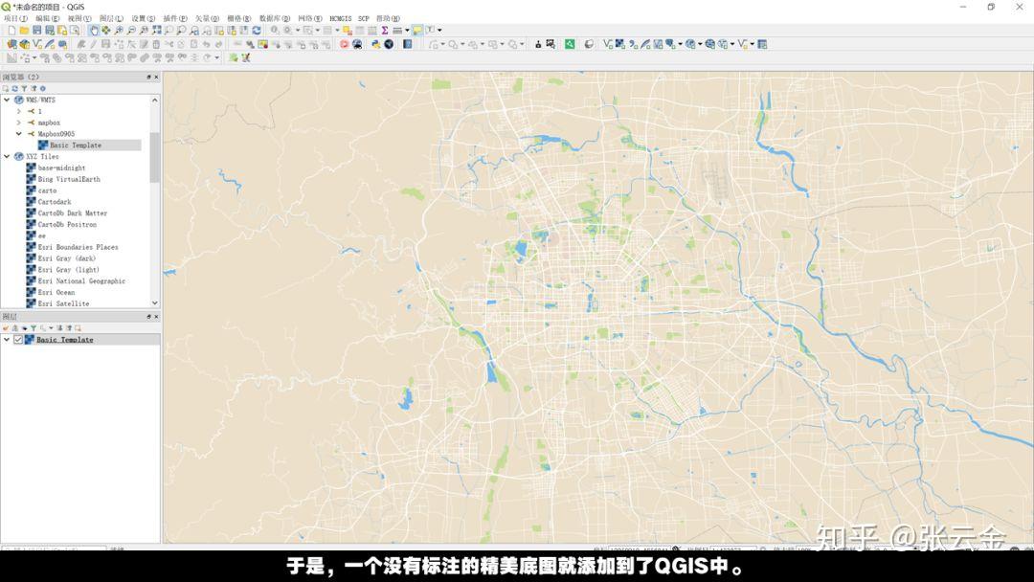The width and height of the screenshot is (1034, 582).
Task: Open the 图层 (Layer) menu
Action: [111, 18]
